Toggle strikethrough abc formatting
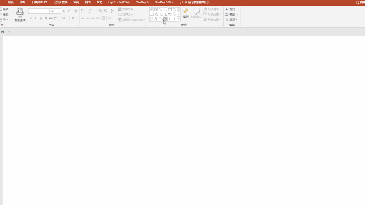365x205 pixels. (x=51, y=18)
